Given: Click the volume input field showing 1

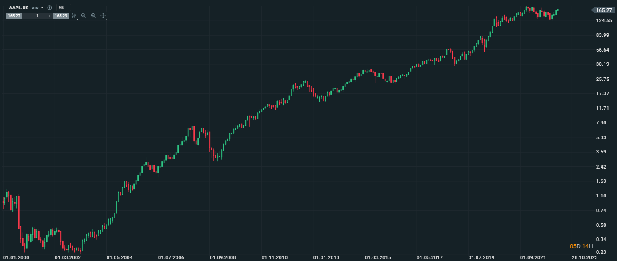Looking at the screenshot, I should click(37, 16).
